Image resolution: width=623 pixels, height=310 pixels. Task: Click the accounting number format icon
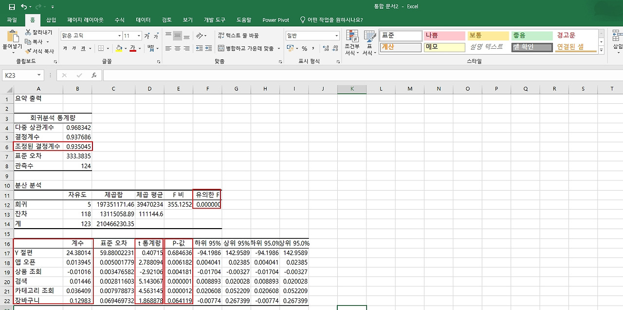point(290,48)
